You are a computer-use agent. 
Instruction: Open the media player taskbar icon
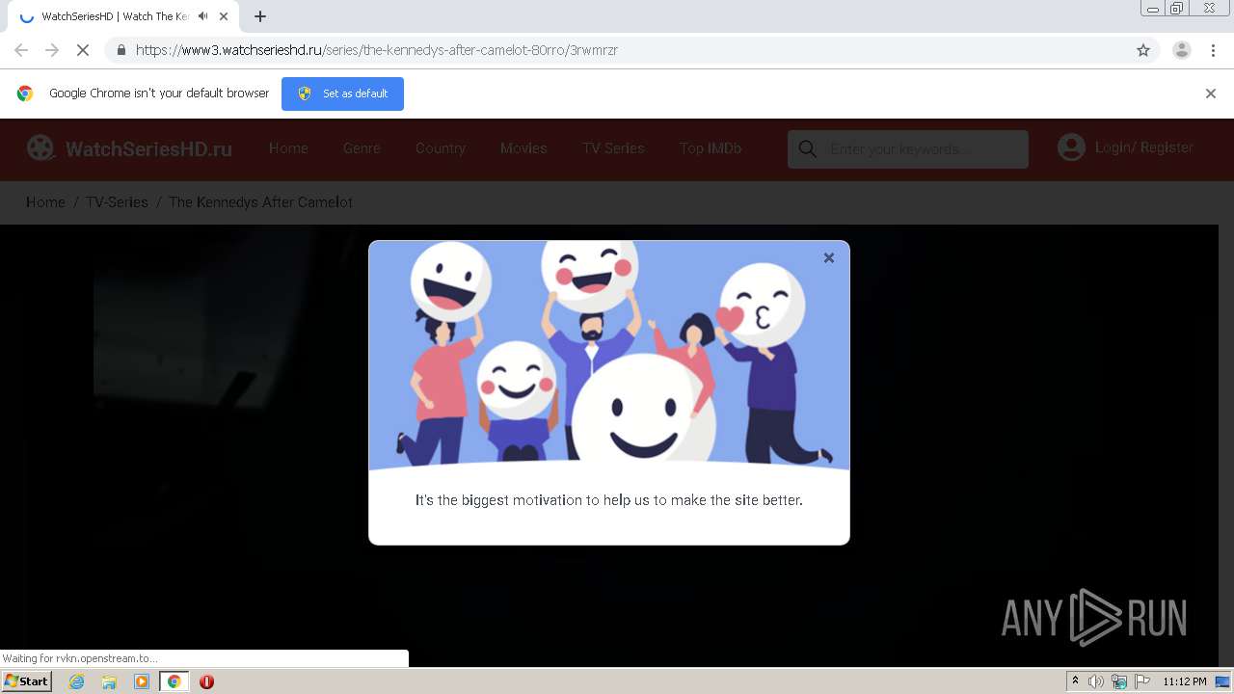(142, 681)
